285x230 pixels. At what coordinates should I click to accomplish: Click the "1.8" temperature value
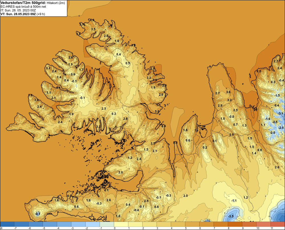[x=185, y=130]
